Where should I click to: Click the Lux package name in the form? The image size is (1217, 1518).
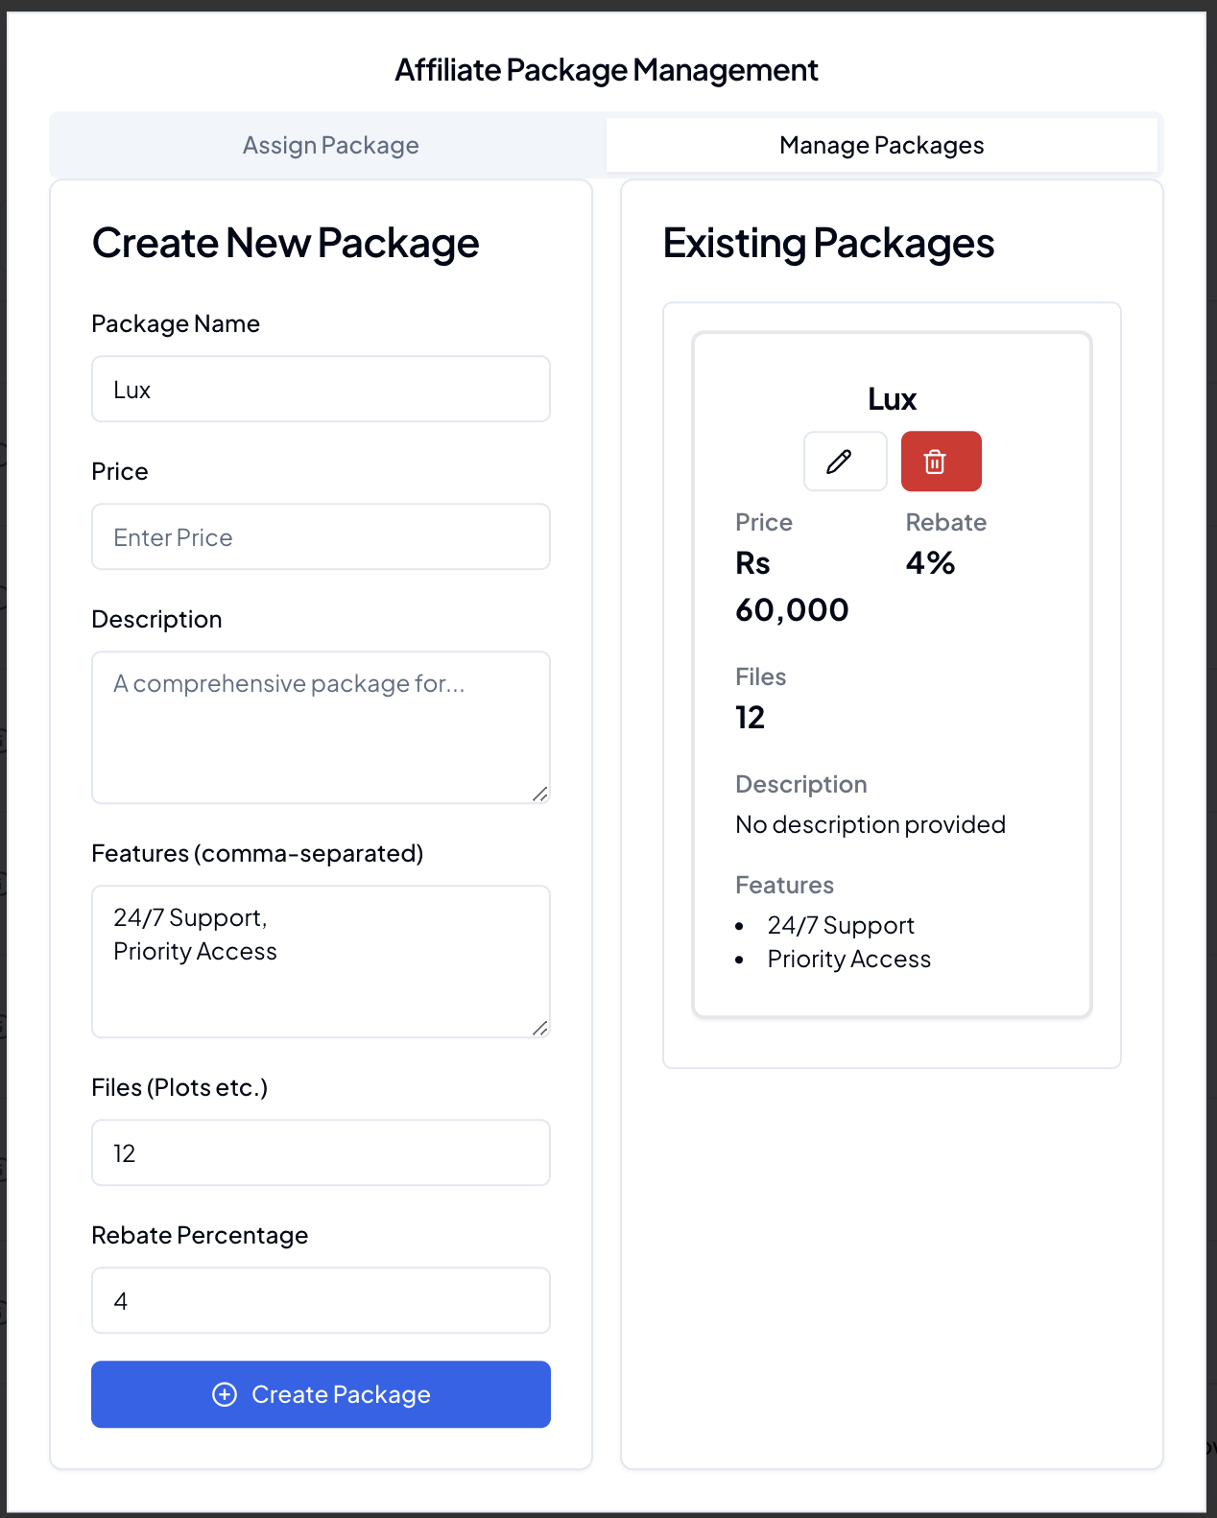pyautogui.click(x=132, y=389)
